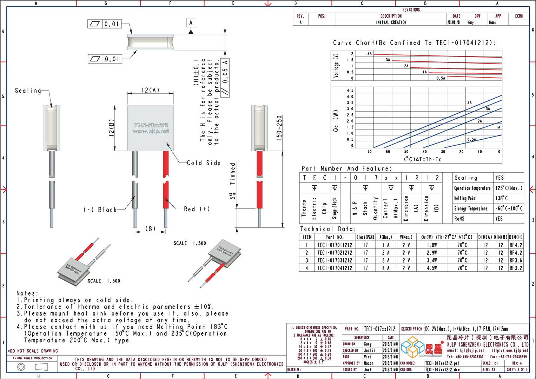Click the 'INITIAL CREATION' revision description
The height and width of the screenshot is (379, 536).
click(x=391, y=22)
